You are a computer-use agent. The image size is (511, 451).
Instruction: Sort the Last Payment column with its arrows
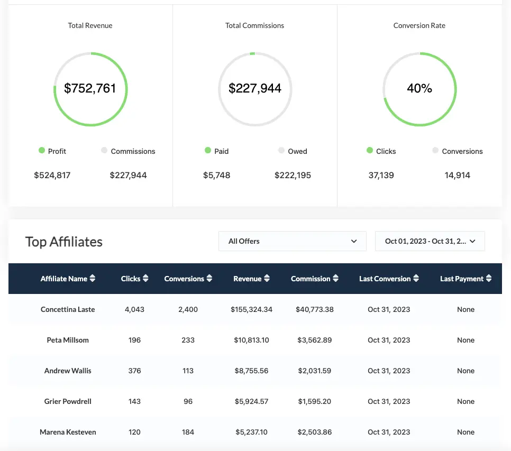point(487,279)
